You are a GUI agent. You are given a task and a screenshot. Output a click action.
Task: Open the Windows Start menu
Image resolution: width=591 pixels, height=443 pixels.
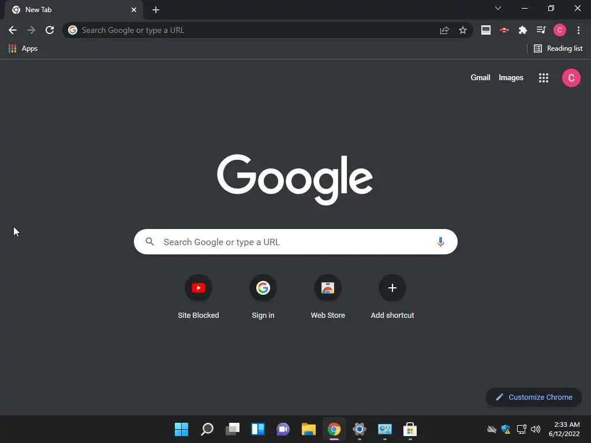181,429
